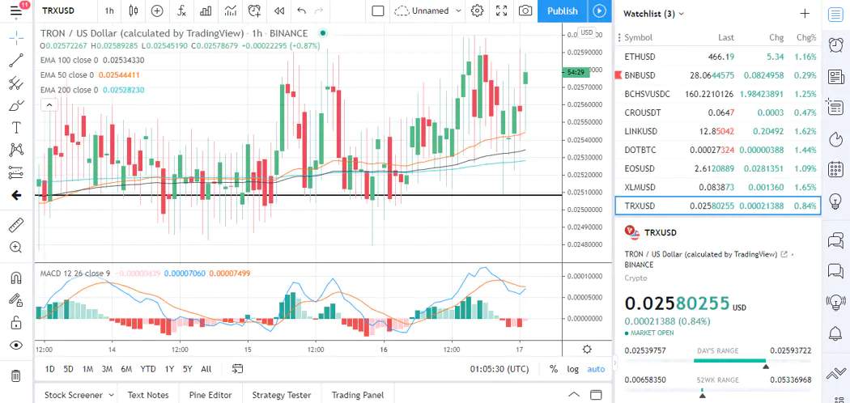Image resolution: width=850 pixels, height=403 pixels.
Task: Open the go to date icon
Action: click(x=237, y=369)
